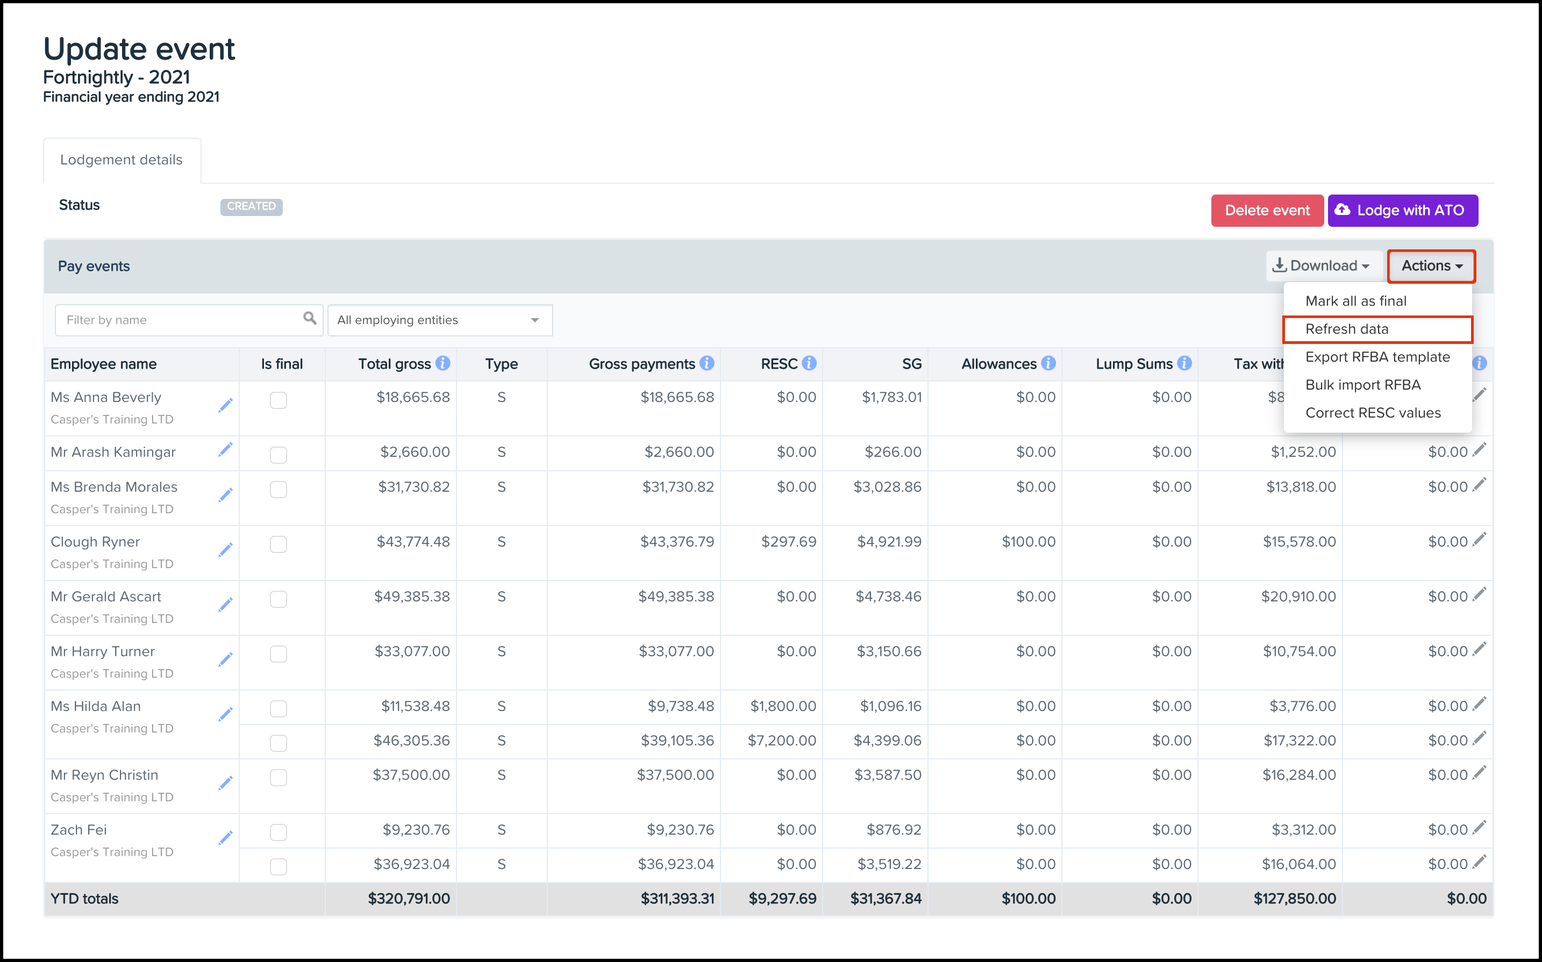Click the Lump Sums info icon
Viewport: 1542px width, 962px height.
click(1184, 363)
